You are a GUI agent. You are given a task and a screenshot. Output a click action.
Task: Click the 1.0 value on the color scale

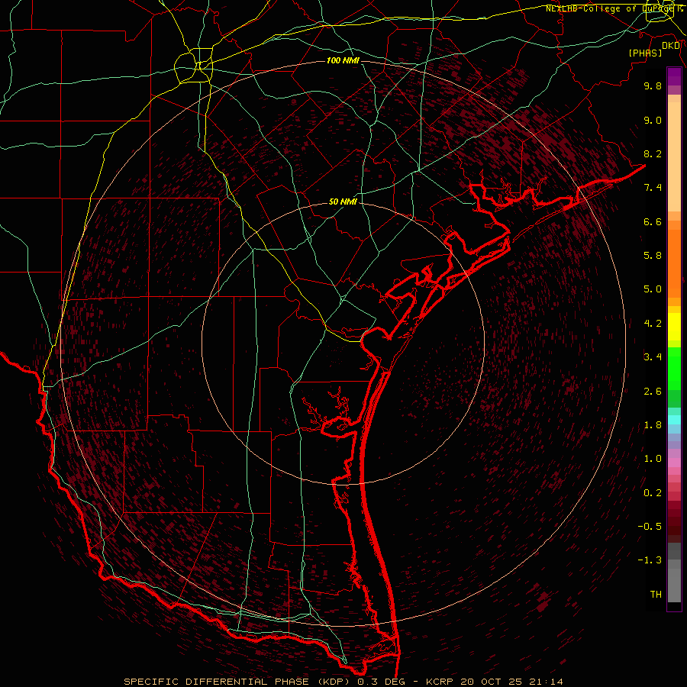click(653, 459)
